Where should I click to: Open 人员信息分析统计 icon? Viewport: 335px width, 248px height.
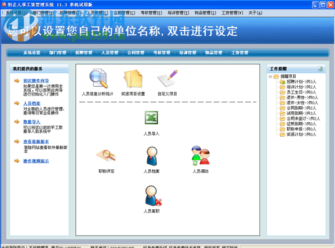pyautogui.click(x=99, y=78)
